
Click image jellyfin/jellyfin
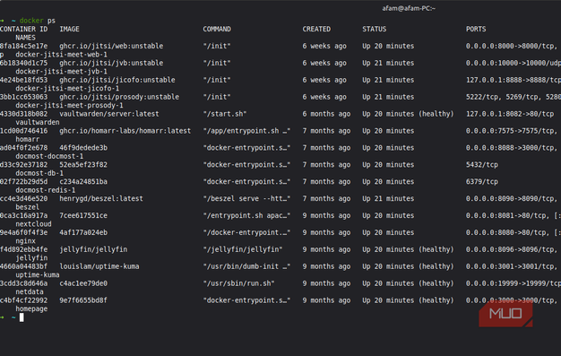(x=93, y=249)
